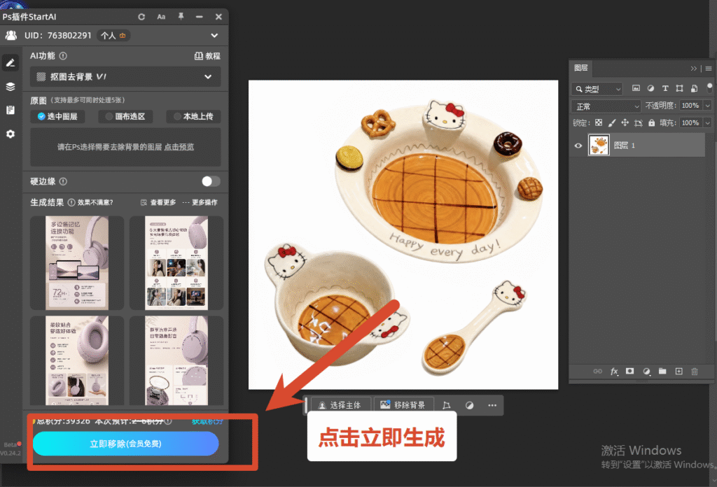Open 填充 fill slider dropdown arrow
This screenshot has width=717, height=487.
[x=707, y=122]
